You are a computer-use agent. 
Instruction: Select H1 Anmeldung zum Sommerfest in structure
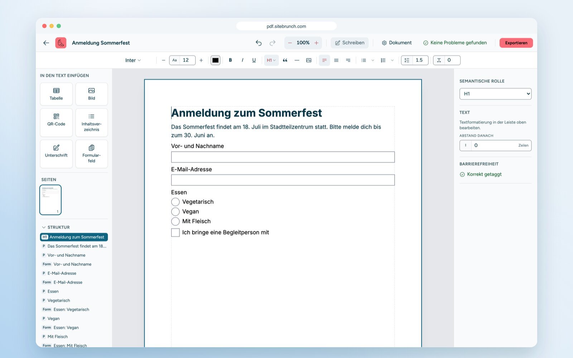74,237
